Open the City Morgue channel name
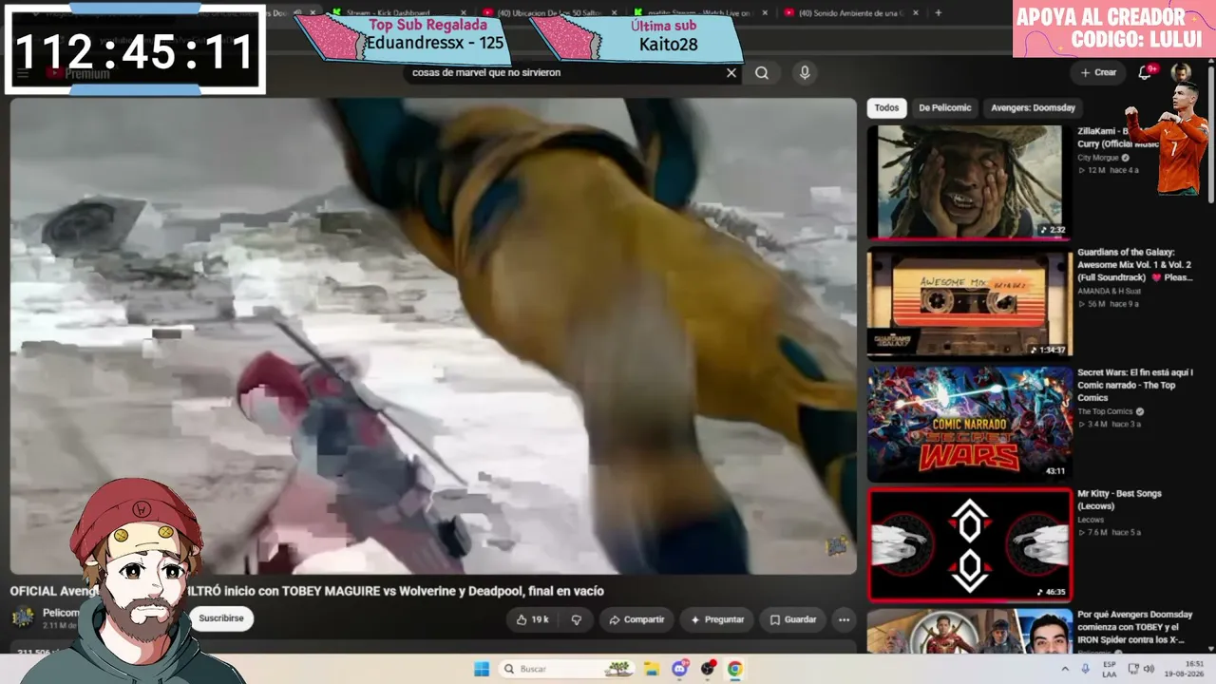 pos(1098,158)
